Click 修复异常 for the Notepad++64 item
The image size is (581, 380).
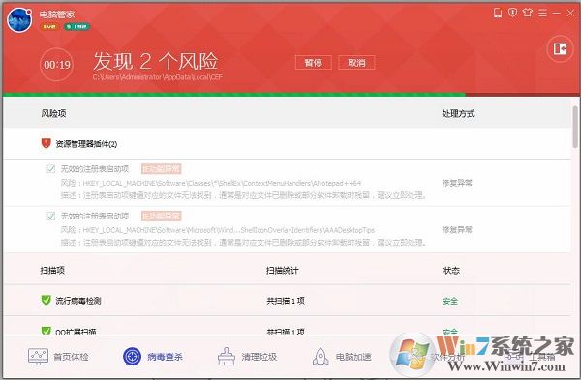pos(457,183)
